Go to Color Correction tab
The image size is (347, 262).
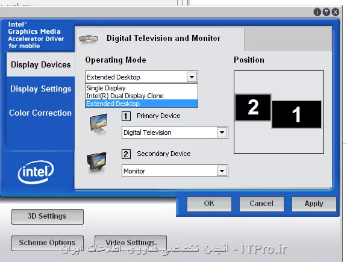click(40, 113)
